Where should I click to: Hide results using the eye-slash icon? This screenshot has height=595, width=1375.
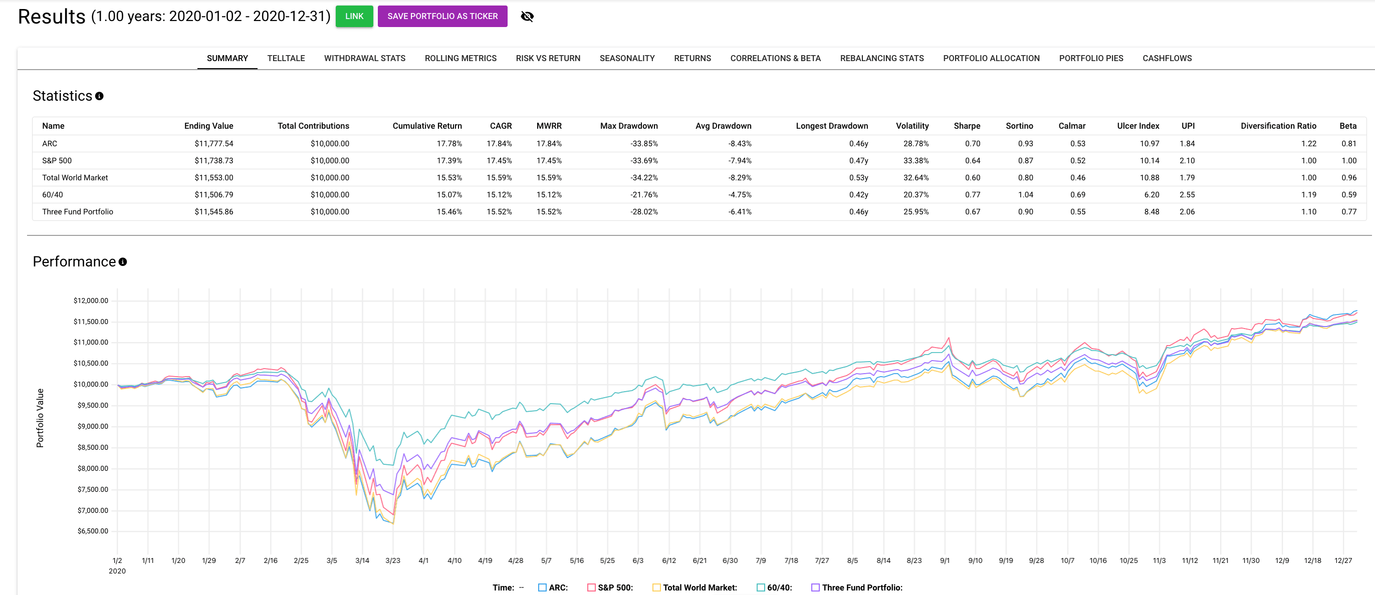527,16
